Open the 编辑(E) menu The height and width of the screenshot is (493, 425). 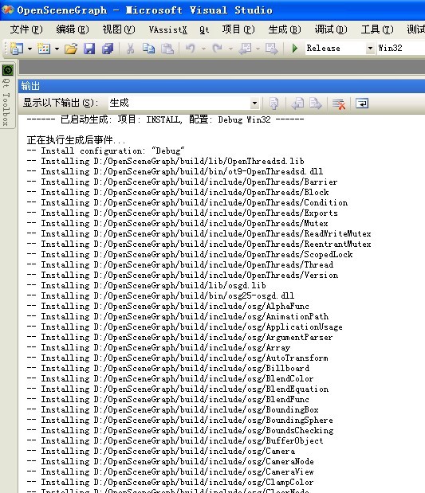[73, 29]
